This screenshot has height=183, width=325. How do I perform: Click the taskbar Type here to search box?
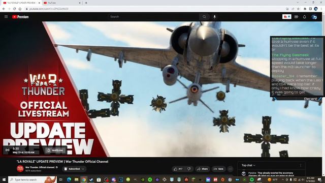(32, 179)
